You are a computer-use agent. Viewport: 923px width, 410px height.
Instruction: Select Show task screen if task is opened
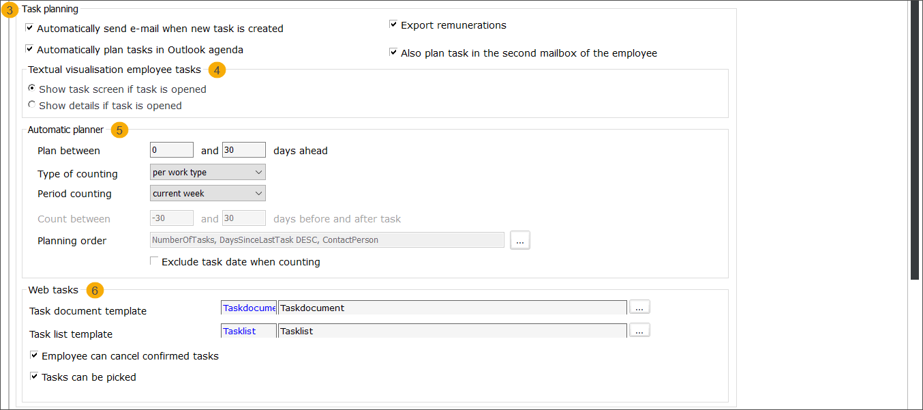tap(32, 89)
